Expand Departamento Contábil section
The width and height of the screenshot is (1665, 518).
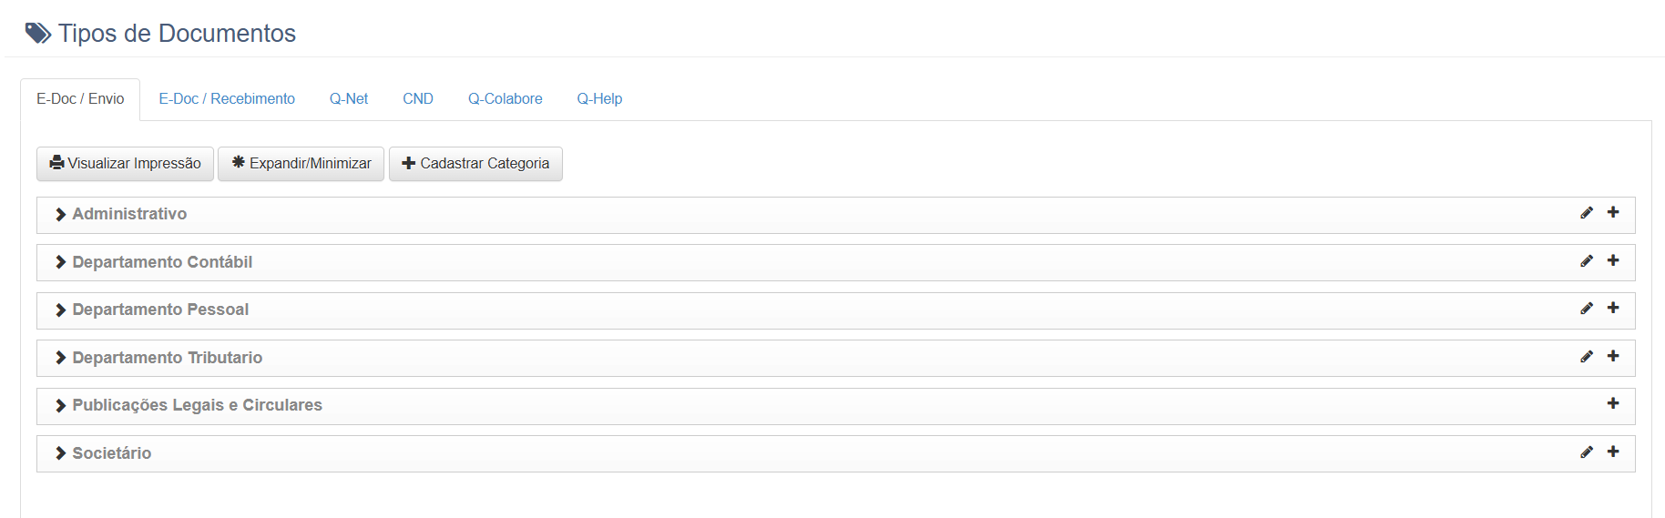click(61, 262)
